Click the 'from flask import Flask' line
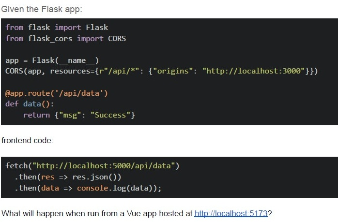Image resolution: width=338 pixels, height=222 pixels. click(x=57, y=28)
